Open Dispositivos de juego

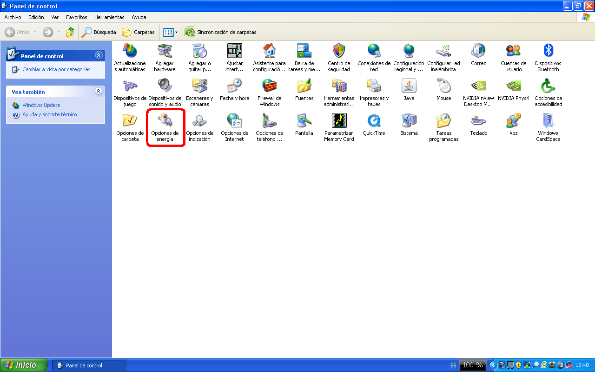pos(130,93)
